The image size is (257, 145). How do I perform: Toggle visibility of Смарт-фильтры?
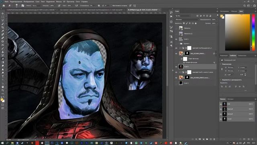tap(182, 59)
